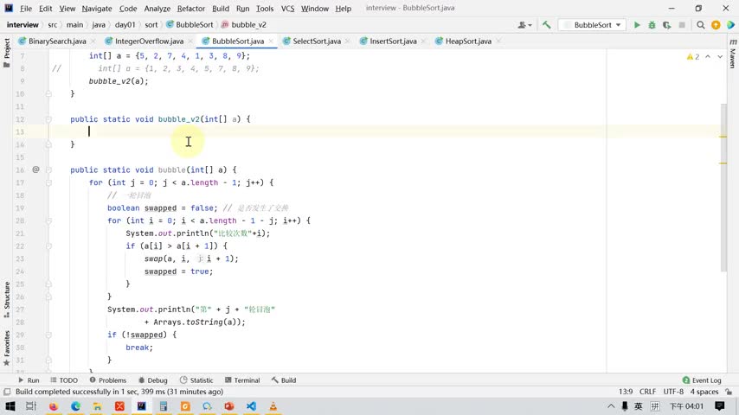Switch to SelectSort.java tab

tap(316, 41)
